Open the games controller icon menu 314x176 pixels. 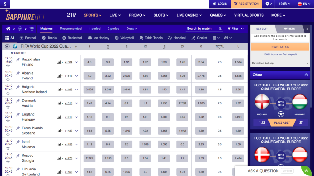point(228,38)
